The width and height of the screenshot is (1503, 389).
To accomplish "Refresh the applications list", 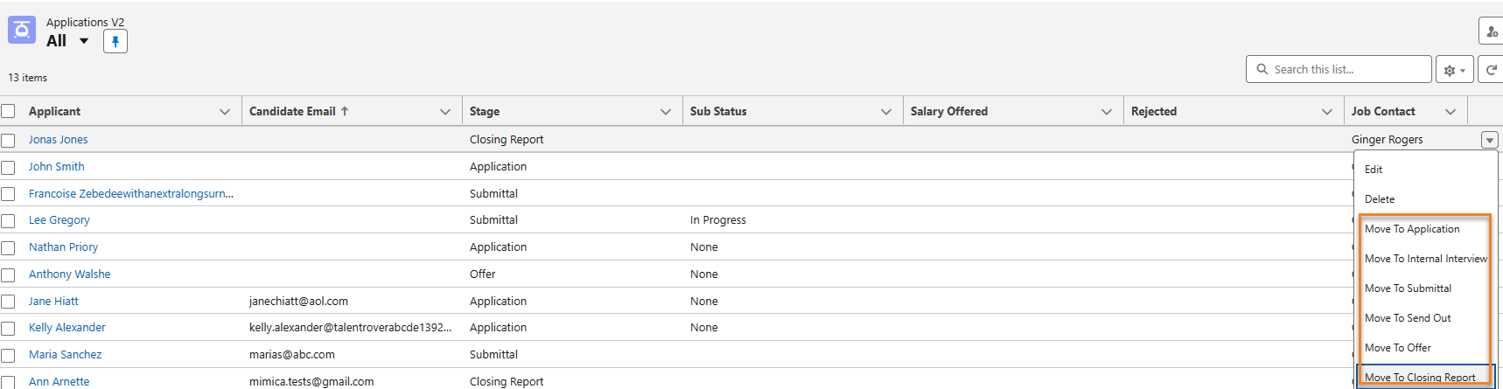I will coord(1491,70).
